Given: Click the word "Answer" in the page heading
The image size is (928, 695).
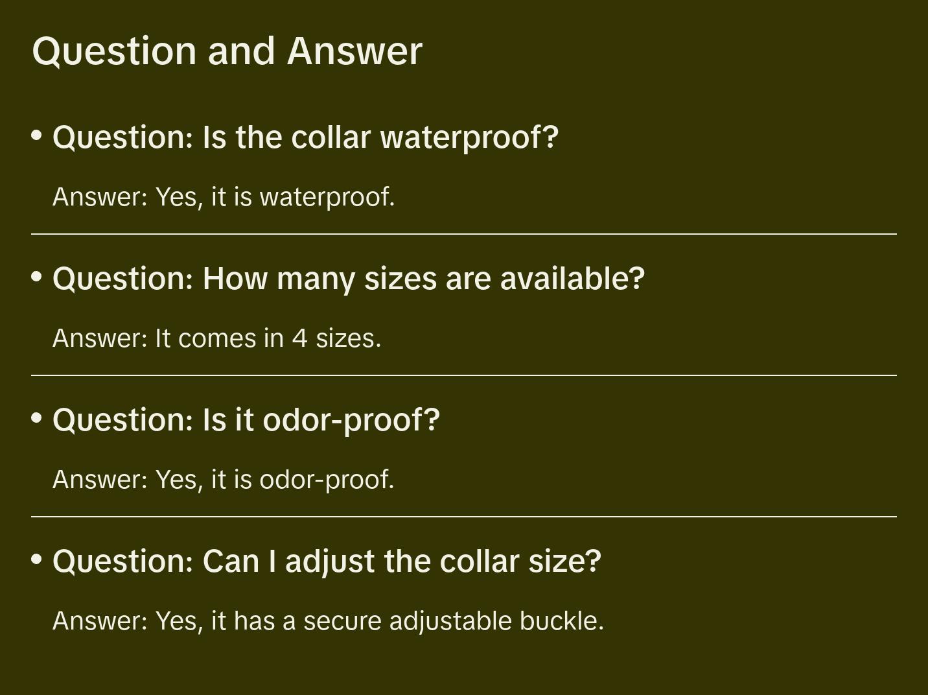Looking at the screenshot, I should click(354, 51).
